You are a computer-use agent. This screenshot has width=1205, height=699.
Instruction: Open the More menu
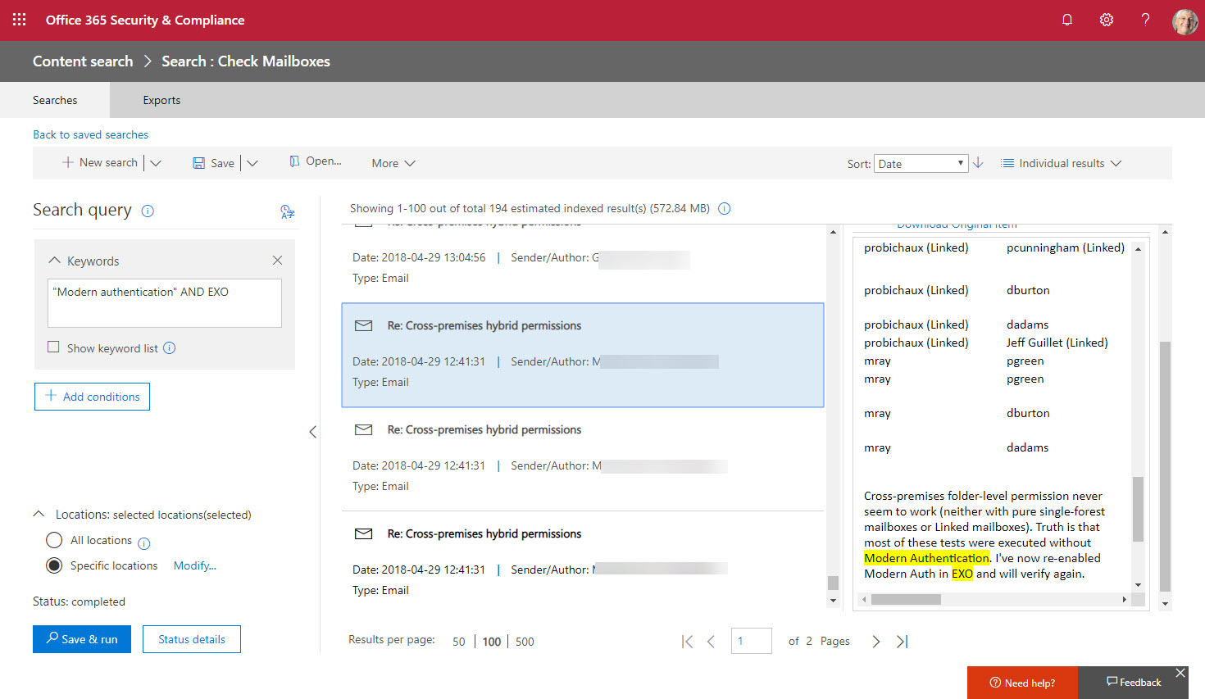point(393,163)
